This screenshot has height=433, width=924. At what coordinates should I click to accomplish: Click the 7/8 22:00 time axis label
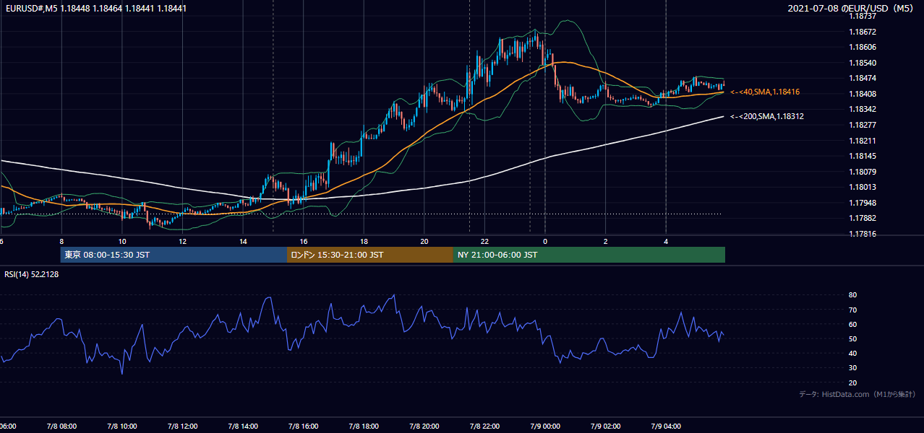pyautogui.click(x=484, y=426)
